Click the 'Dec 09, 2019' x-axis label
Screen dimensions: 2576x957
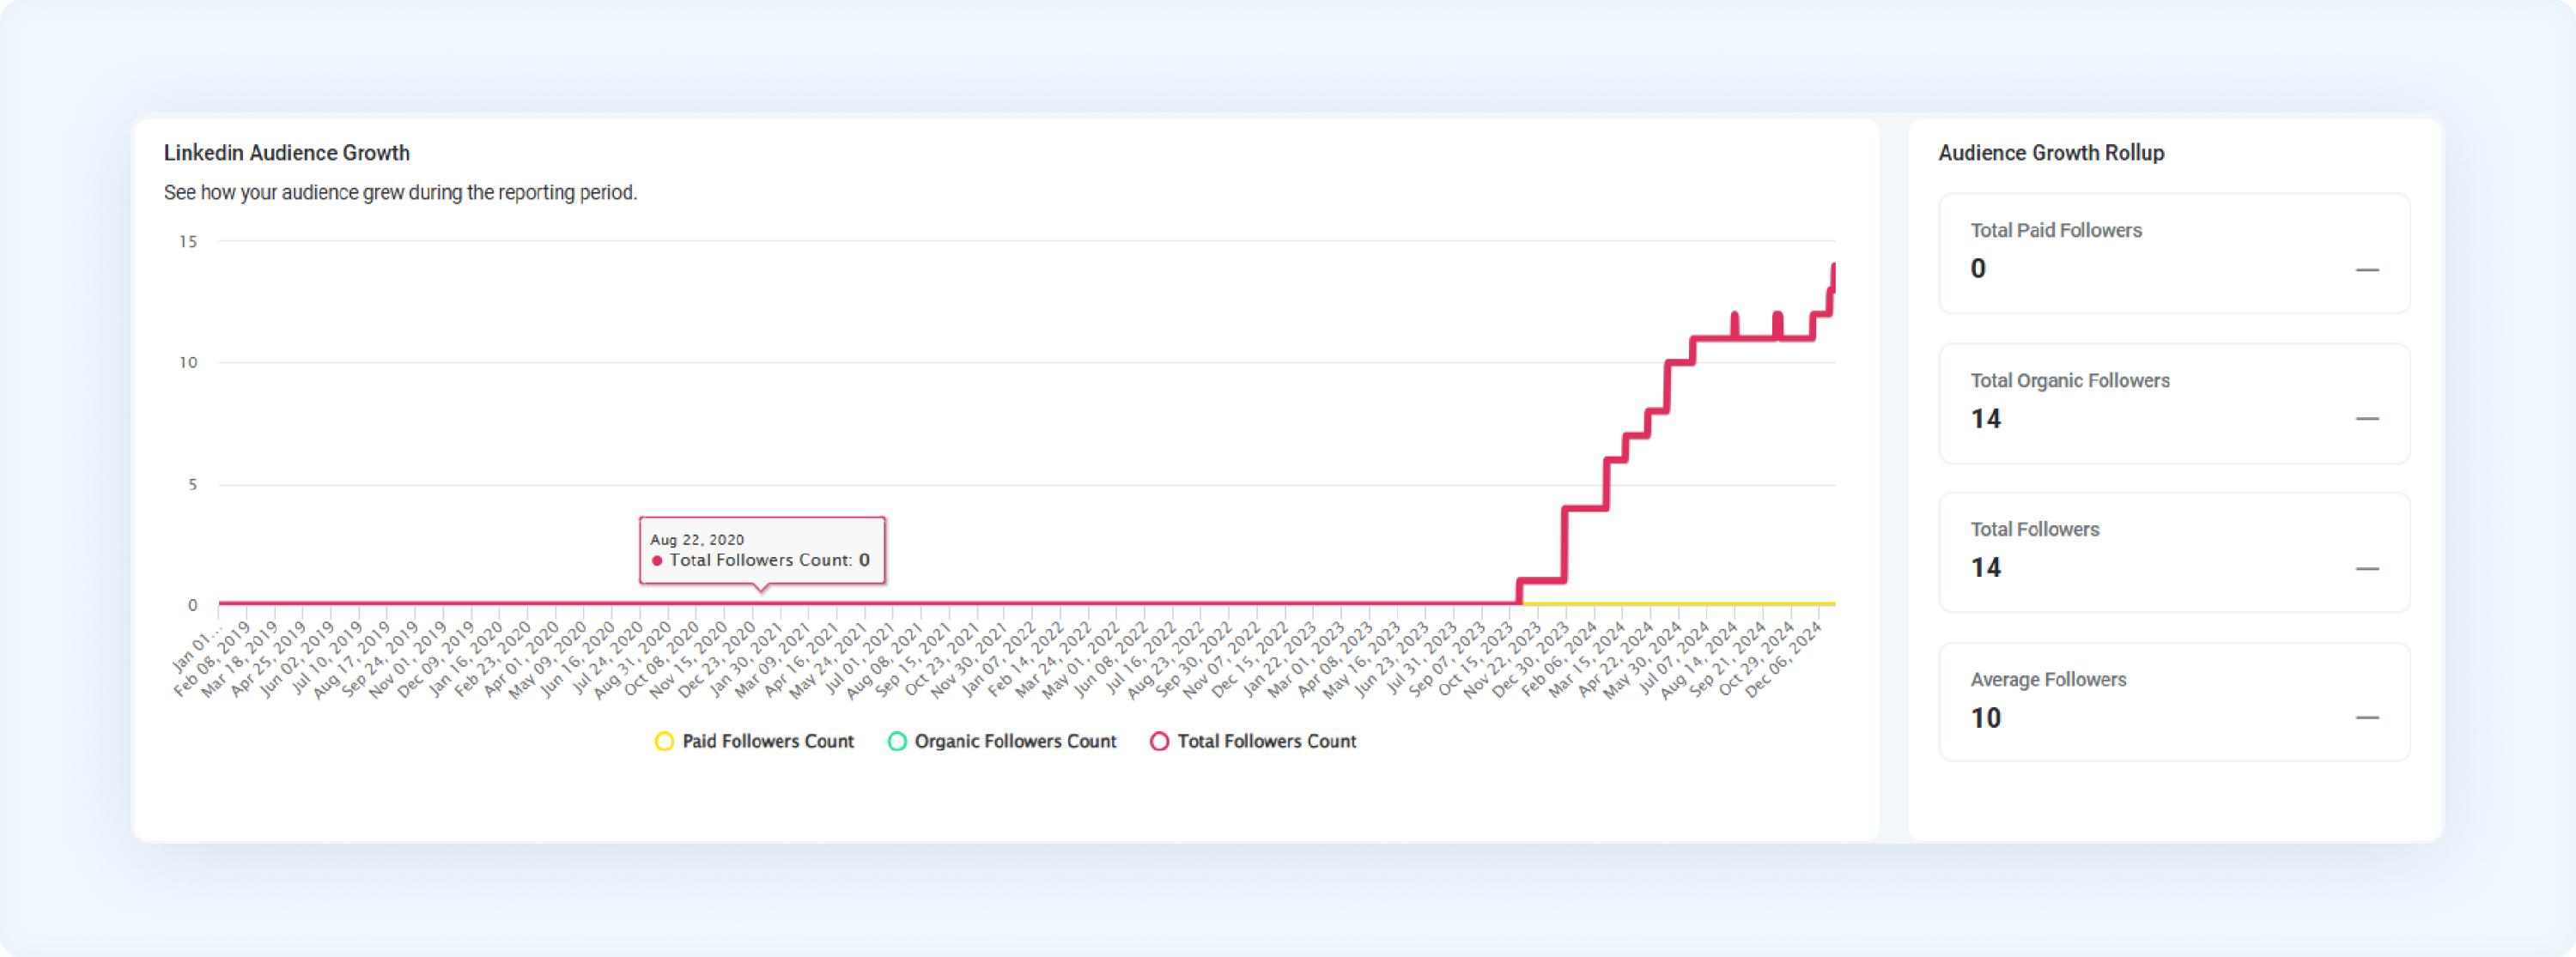pos(436,659)
